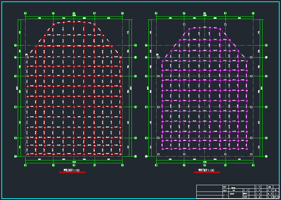Pick the square column marker at magenta plan's bottom-left
This screenshot has height=200, width=281.
click(x=158, y=154)
